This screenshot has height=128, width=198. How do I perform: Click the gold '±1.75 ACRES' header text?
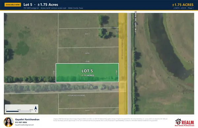(183, 5)
